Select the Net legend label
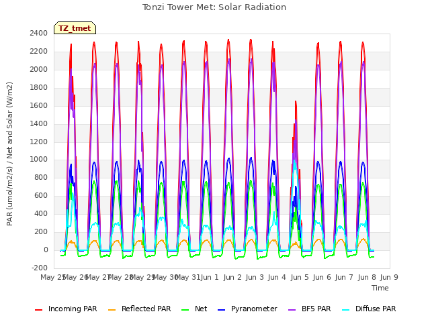 (x=201, y=309)
